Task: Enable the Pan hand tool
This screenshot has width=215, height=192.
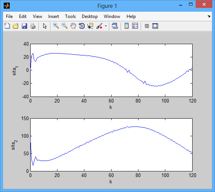Action: 73,26
